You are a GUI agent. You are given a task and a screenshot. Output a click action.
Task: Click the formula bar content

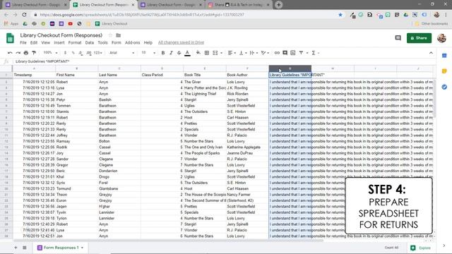[42, 61]
